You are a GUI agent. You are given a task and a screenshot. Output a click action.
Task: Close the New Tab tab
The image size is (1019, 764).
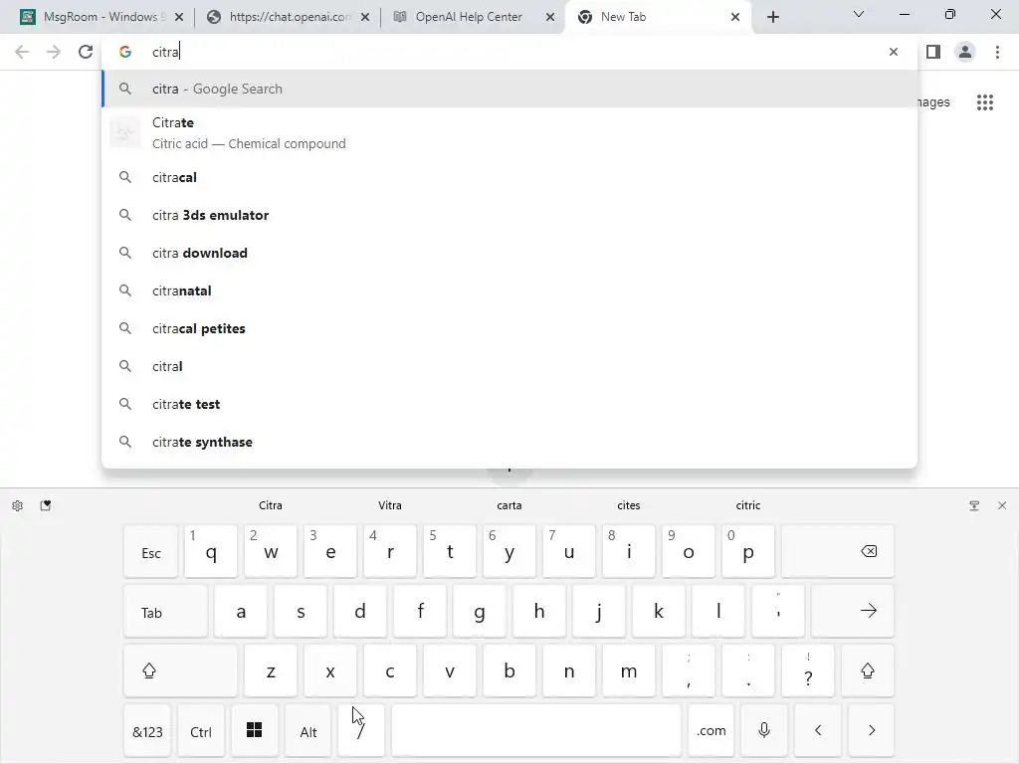(x=735, y=17)
